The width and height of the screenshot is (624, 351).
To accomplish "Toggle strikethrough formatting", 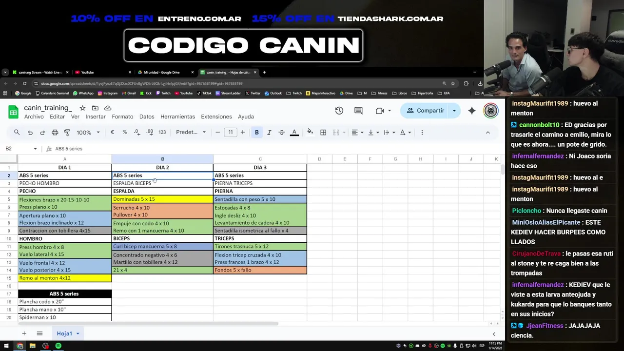I will (x=281, y=132).
